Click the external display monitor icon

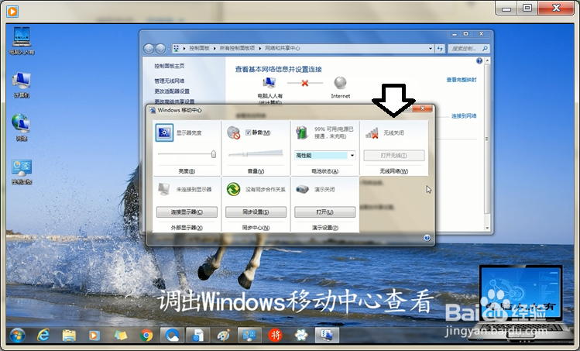pyautogui.click(x=163, y=189)
